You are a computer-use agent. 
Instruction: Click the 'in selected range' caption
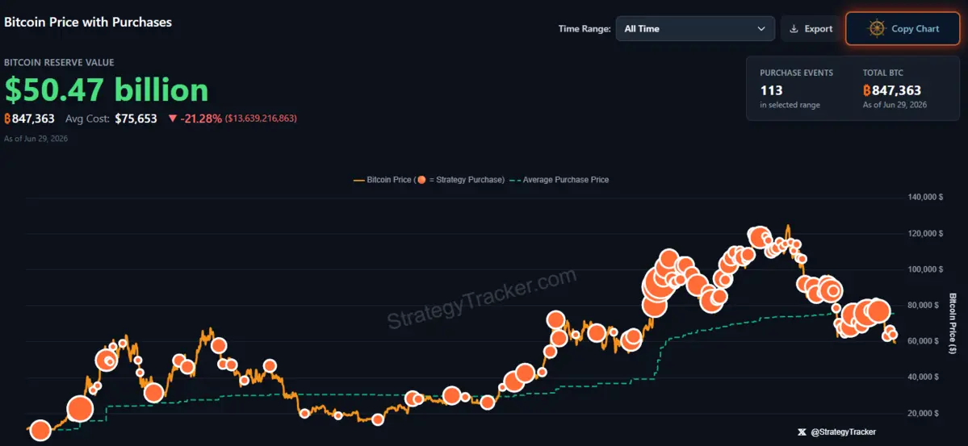click(x=790, y=105)
